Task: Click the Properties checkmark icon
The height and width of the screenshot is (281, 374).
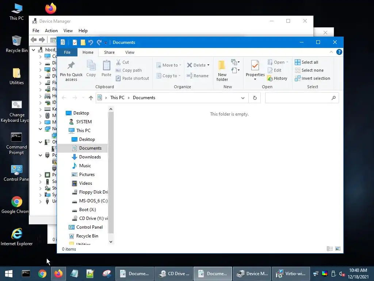Action: [x=255, y=65]
